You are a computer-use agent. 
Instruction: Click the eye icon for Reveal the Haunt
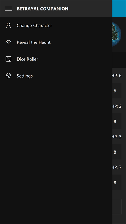(8, 42)
